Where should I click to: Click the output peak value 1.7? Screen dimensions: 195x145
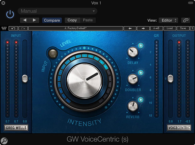(x=179, y=121)
